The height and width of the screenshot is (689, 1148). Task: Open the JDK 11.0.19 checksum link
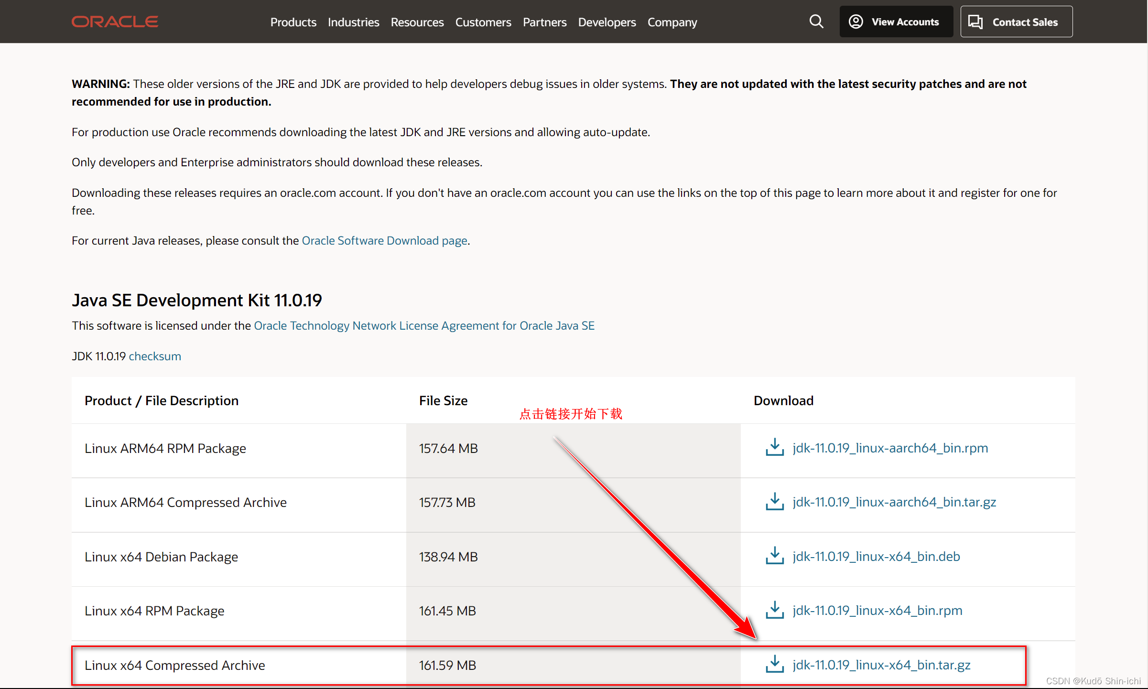click(x=155, y=356)
